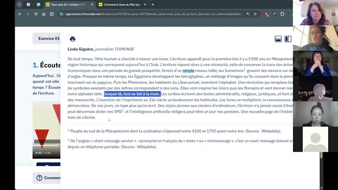Click the Exercice 01 button
This screenshot has width=338, height=190.
(x=48, y=38)
